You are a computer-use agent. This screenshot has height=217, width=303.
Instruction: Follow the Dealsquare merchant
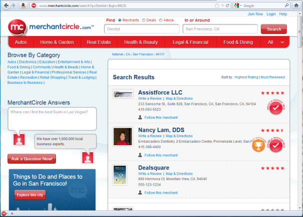coord(161,193)
